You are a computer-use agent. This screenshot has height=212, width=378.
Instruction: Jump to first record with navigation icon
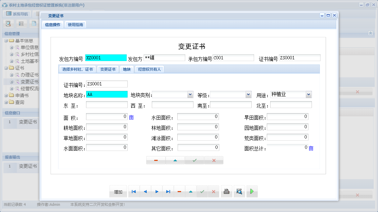coord(134,191)
